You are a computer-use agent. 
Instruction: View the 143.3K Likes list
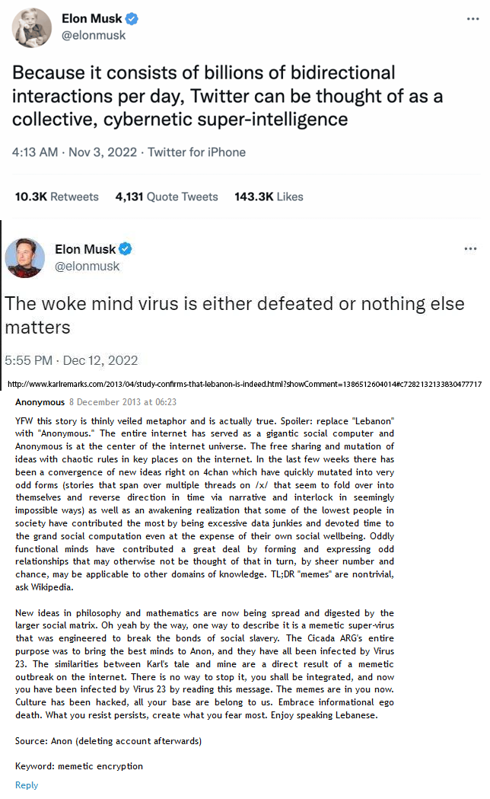[x=269, y=197]
